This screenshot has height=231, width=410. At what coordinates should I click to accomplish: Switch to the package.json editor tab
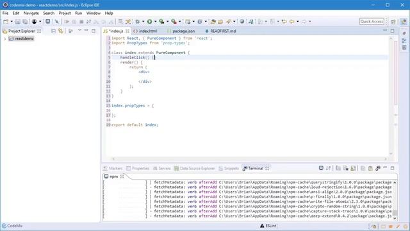pos(181,31)
